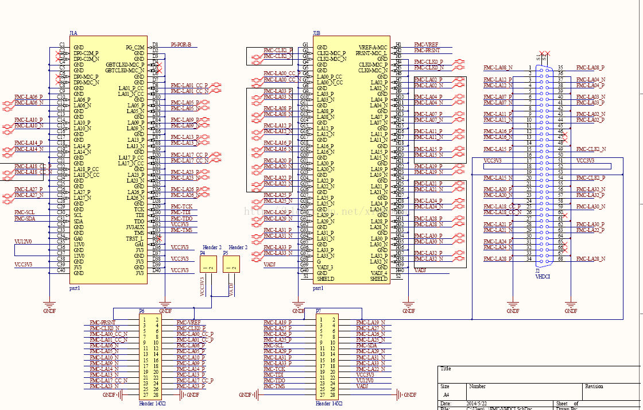Select the P4 two-pin header symbol
This screenshot has height=410, width=643.
[x=208, y=265]
